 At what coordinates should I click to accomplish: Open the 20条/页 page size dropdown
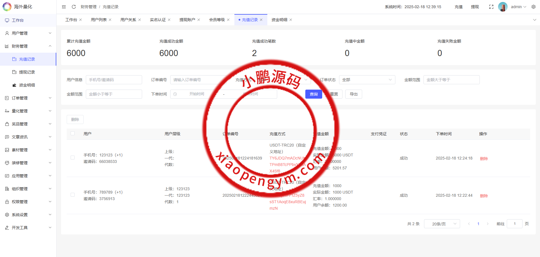(442, 224)
